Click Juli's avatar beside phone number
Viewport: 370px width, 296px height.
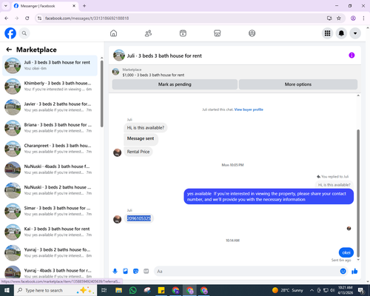click(x=117, y=219)
